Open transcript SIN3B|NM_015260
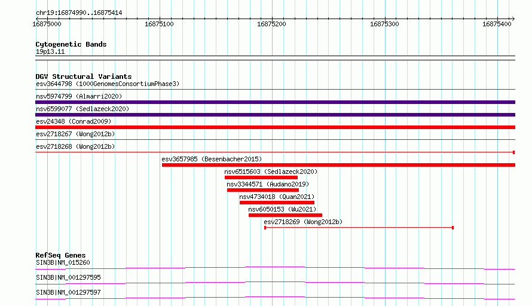Image resolution: width=532 pixels, height=306 pixels. click(63, 262)
